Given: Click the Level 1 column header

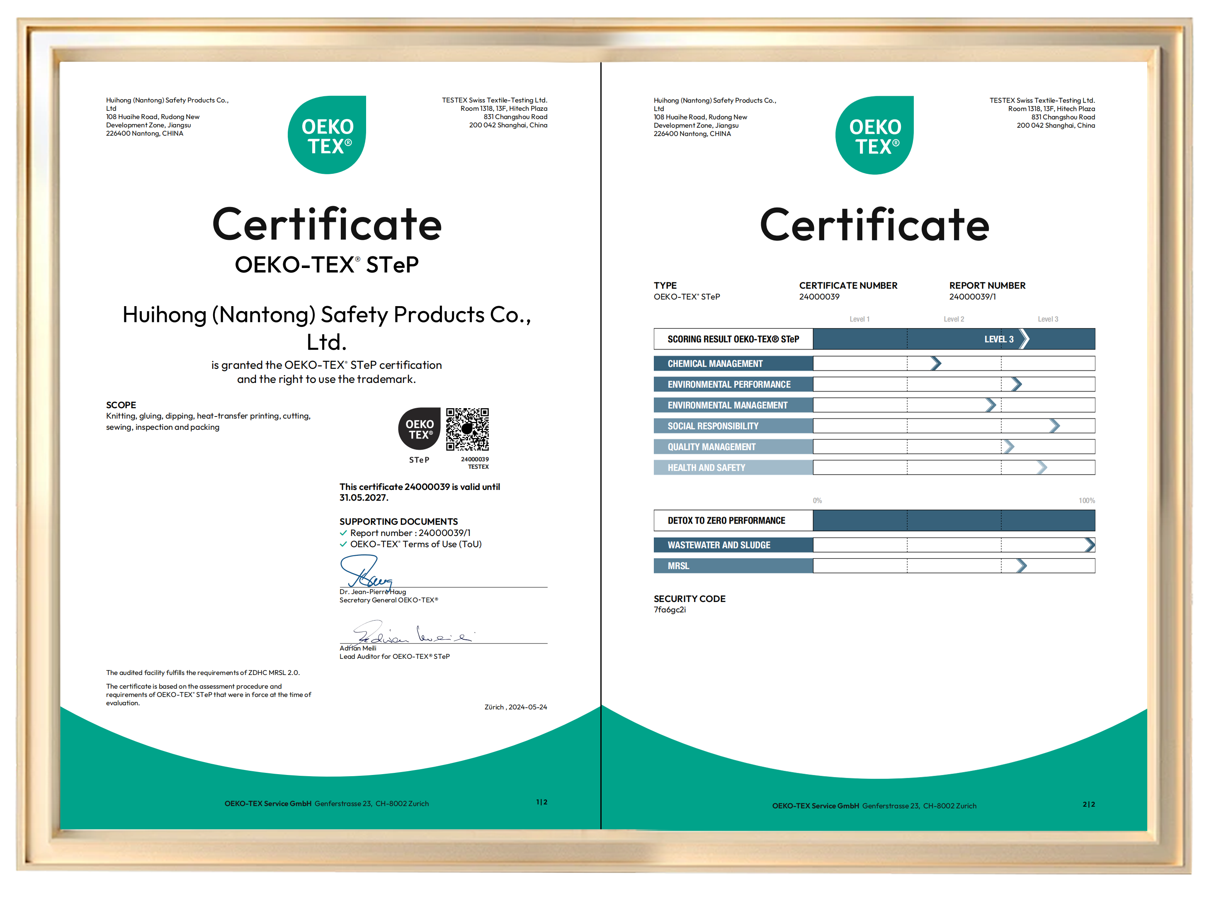Looking at the screenshot, I should click(x=859, y=319).
